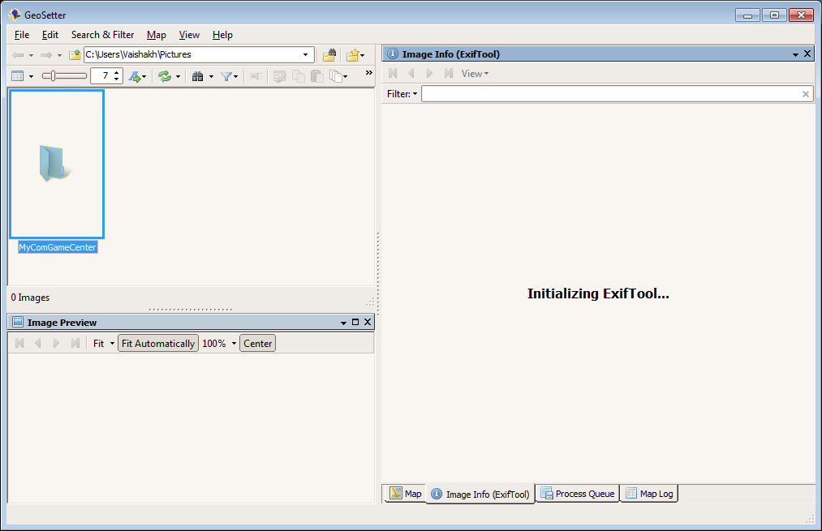The image size is (822, 531).
Task: Click the Center button in Image Preview
Action: (257, 343)
